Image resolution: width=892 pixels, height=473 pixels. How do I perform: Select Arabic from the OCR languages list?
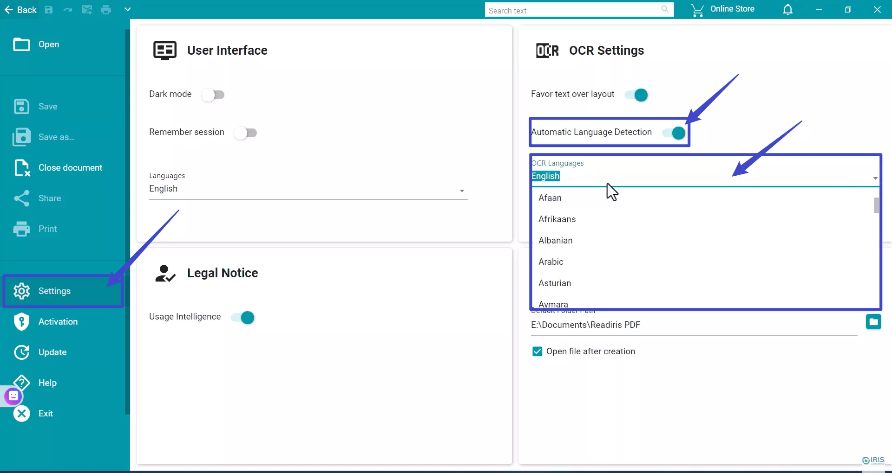coord(551,262)
